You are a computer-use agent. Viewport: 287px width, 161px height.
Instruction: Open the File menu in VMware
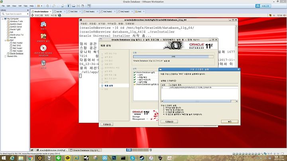point(3,6)
